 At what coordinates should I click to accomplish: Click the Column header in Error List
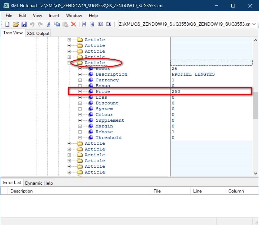pyautogui.click(x=242, y=191)
